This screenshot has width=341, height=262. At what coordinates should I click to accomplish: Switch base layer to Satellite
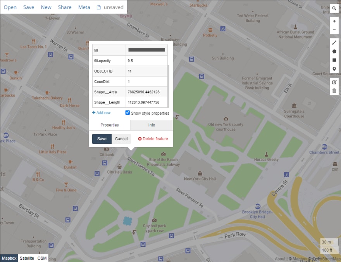tap(27, 258)
